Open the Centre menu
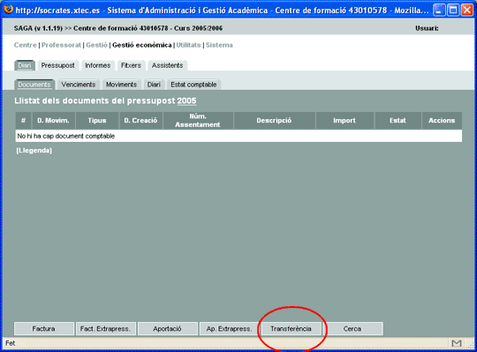Screen dimensions: 477x352 26,45
